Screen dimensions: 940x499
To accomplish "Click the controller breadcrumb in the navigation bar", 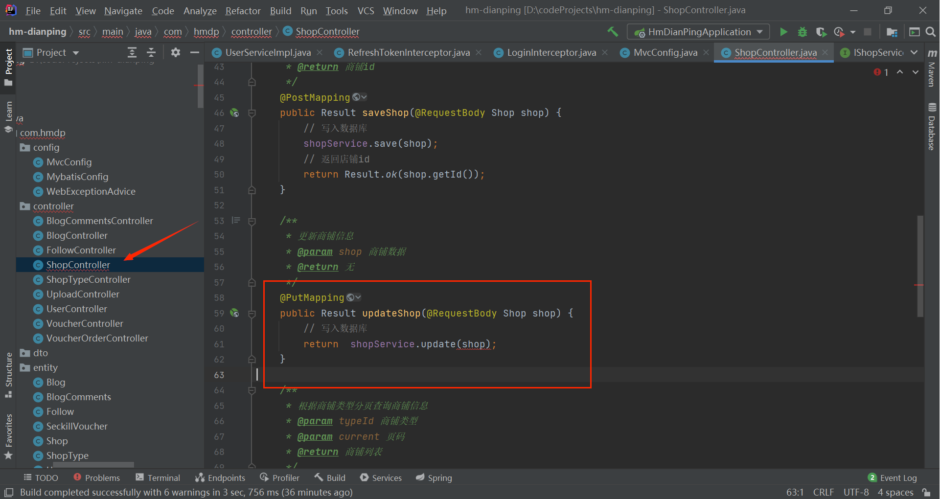I will (252, 32).
